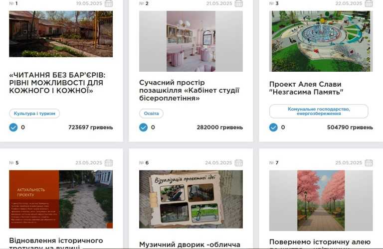The image size is (383, 249).
Task: Click the calendar icon dated 25.05.2025
Action: pos(369,163)
